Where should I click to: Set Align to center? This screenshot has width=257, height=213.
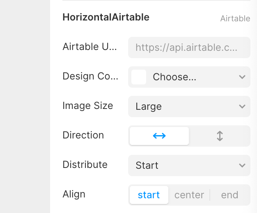coord(189,195)
